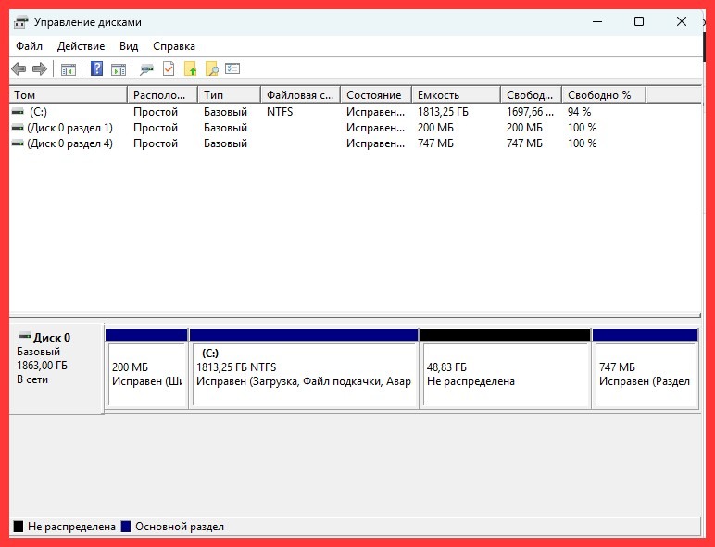Click the show/hide console tree icon
Image resolution: width=715 pixels, height=547 pixels.
tap(69, 69)
